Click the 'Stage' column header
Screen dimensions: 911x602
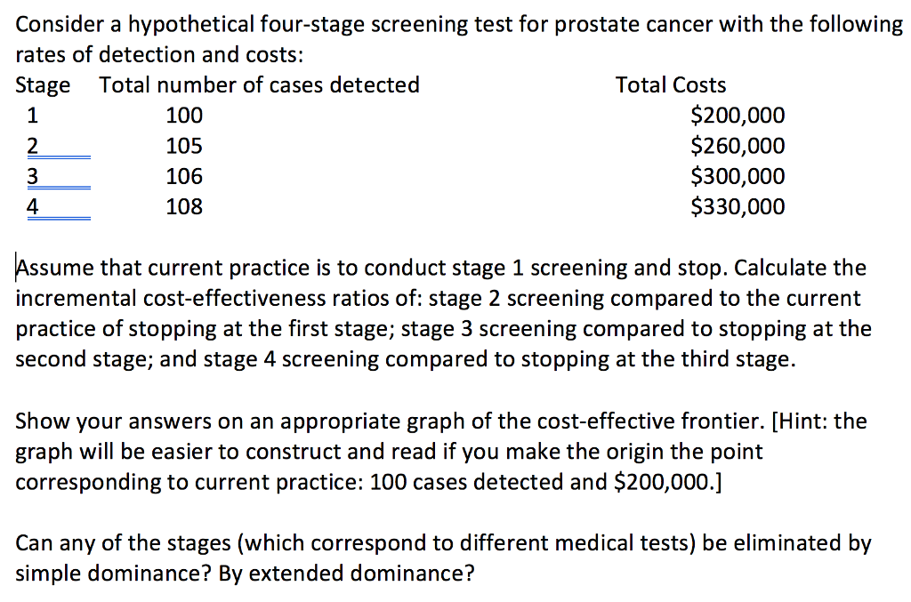tap(43, 85)
